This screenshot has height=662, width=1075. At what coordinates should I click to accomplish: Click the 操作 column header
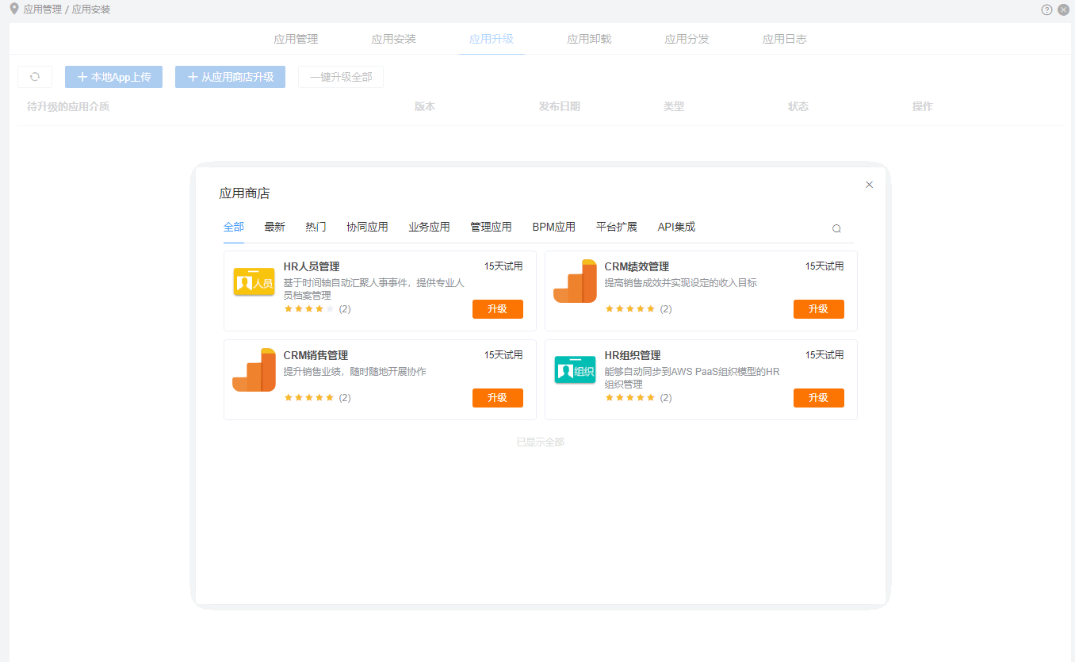(923, 106)
